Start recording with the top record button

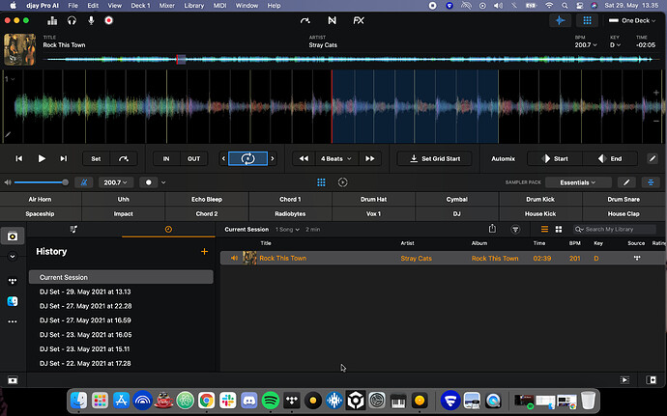click(x=109, y=20)
